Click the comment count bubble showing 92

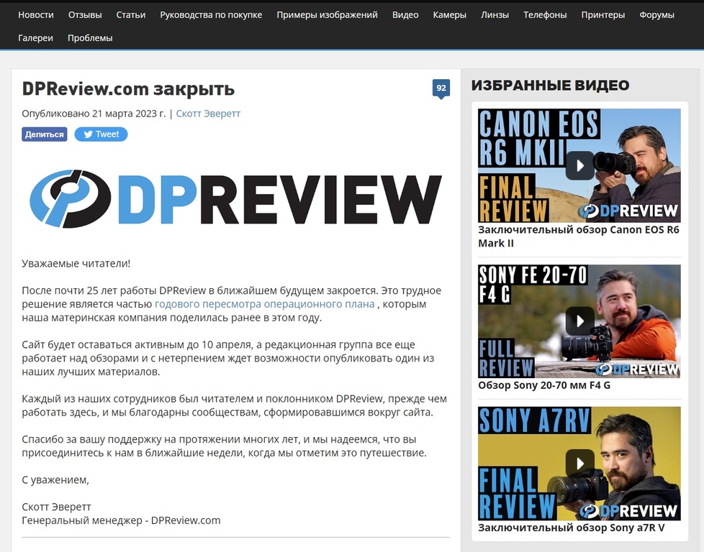[441, 88]
